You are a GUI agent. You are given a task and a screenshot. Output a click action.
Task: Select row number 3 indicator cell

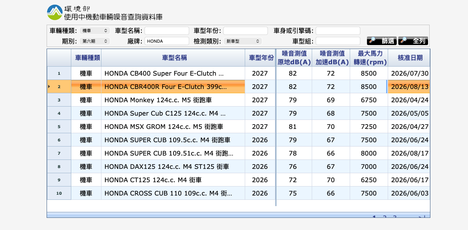click(x=59, y=100)
